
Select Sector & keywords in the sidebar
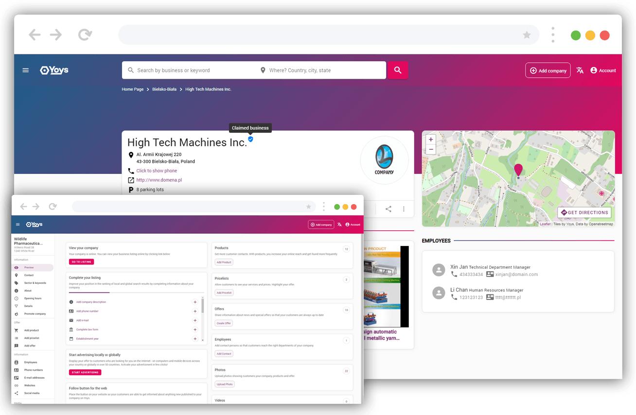coord(35,283)
